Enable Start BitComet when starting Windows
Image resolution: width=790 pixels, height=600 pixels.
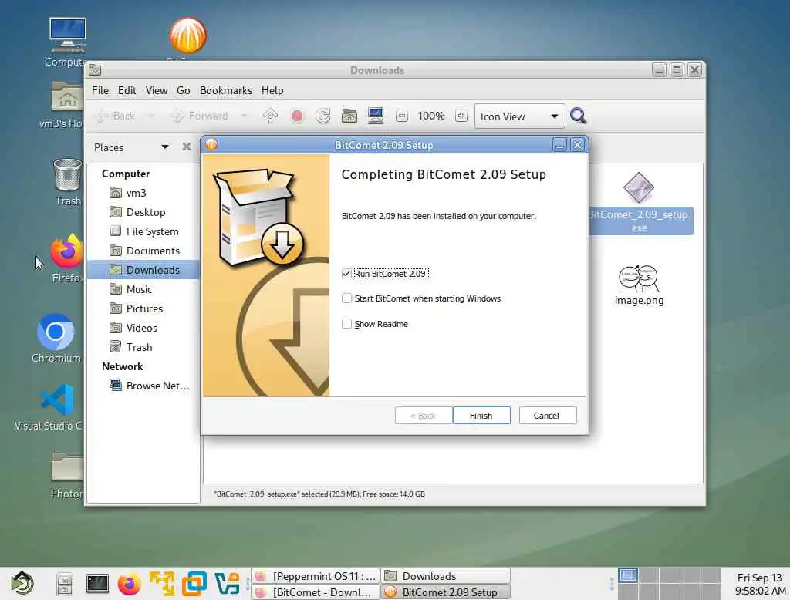[x=346, y=298]
